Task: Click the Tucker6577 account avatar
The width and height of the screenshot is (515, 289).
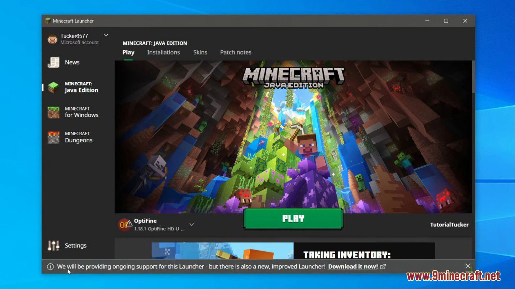Action: [x=52, y=39]
